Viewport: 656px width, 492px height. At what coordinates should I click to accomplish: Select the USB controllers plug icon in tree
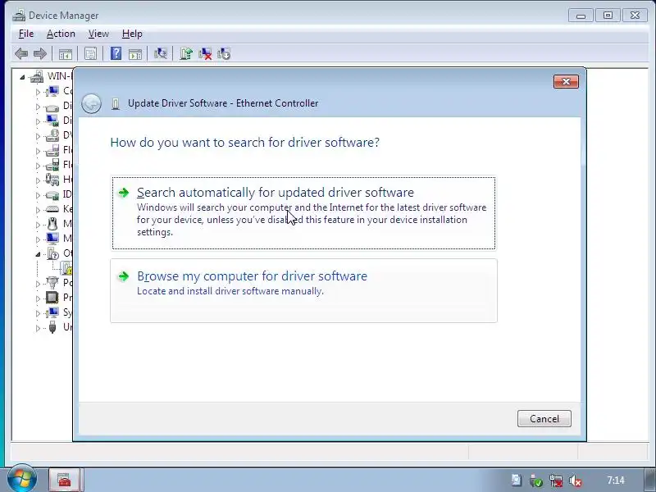point(52,326)
